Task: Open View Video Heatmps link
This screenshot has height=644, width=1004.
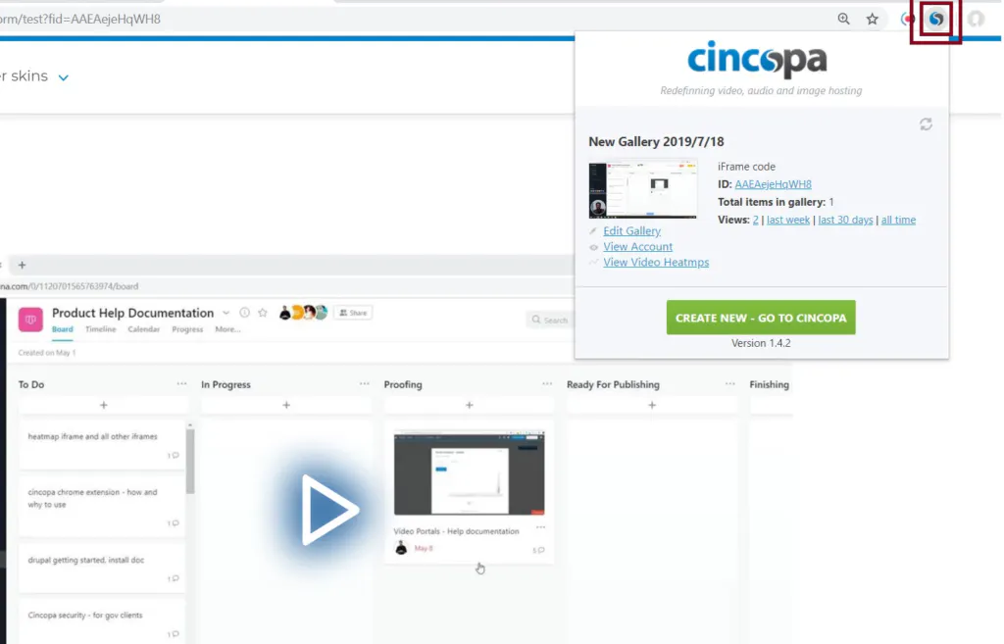Action: click(x=656, y=262)
